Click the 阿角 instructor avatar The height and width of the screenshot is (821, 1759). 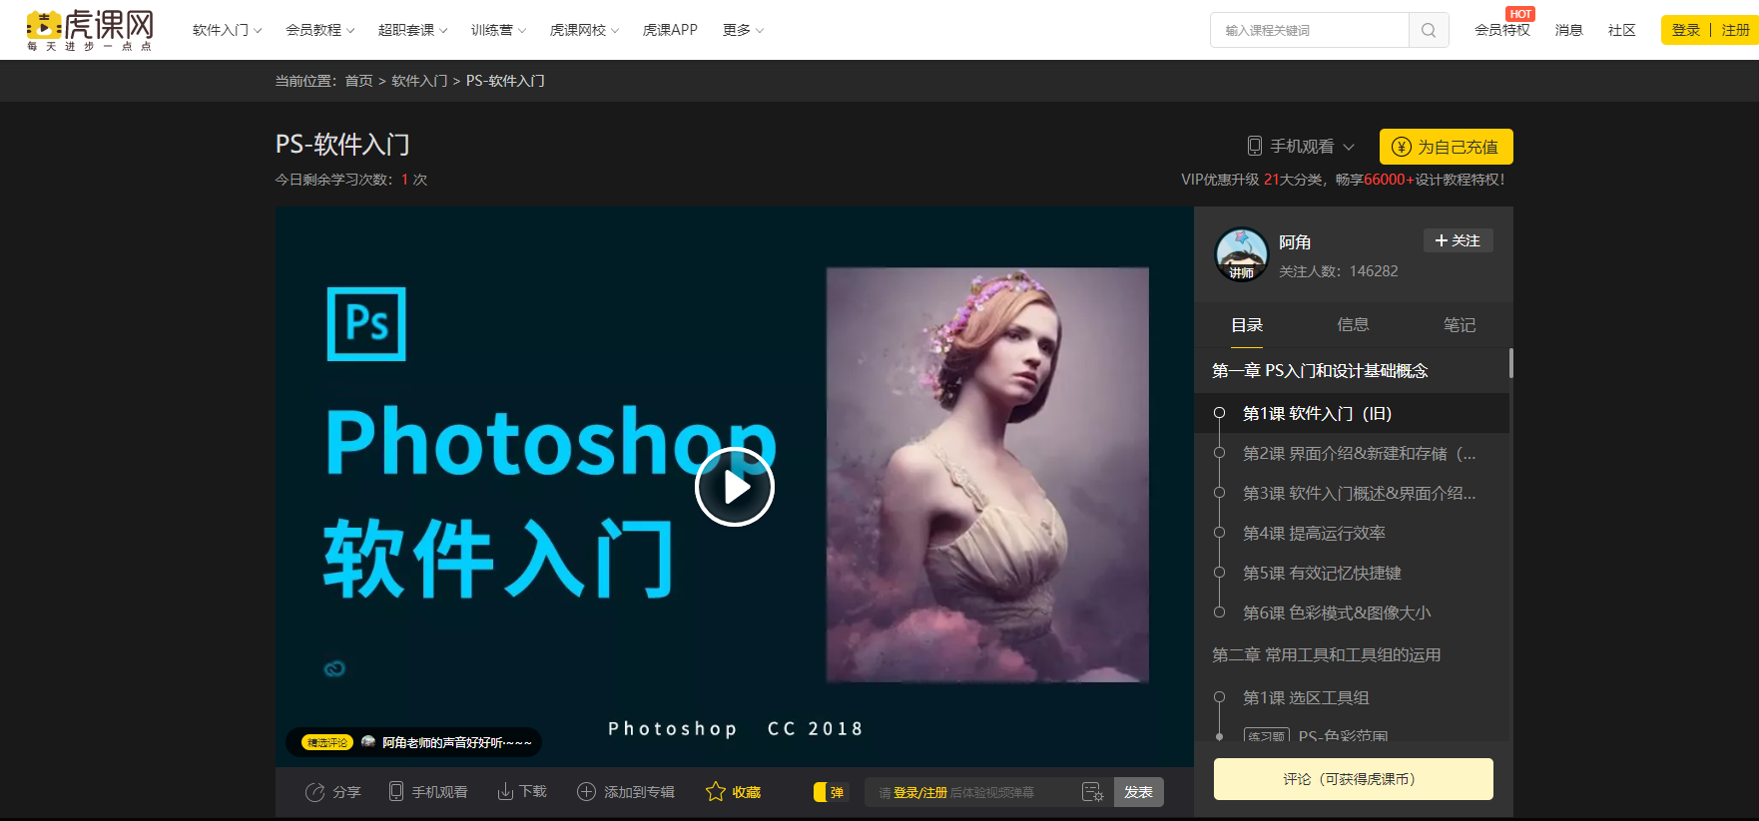point(1241,254)
